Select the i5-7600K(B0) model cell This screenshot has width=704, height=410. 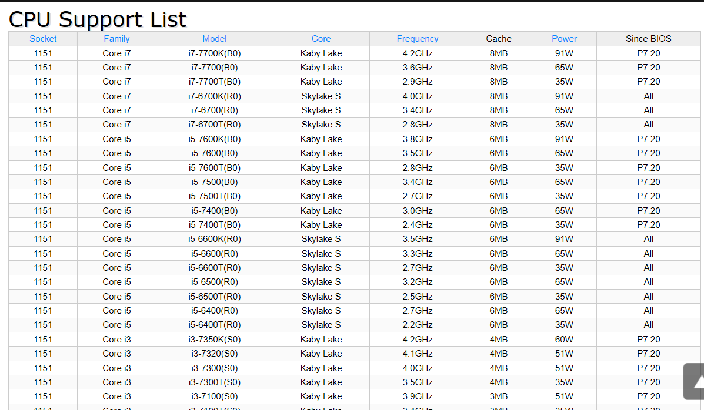pos(215,140)
